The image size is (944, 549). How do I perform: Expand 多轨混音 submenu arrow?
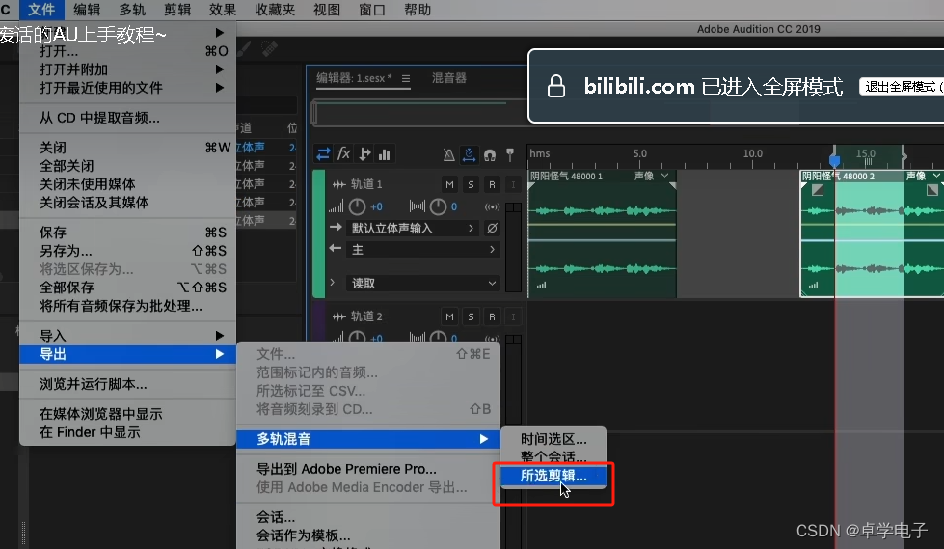(483, 439)
